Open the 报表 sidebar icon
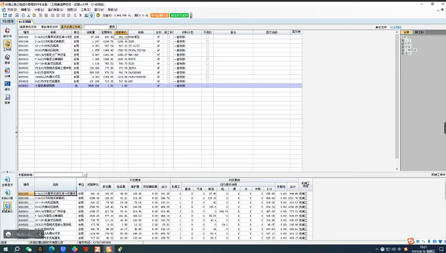This screenshot has height=253, width=446. click(x=7, y=98)
